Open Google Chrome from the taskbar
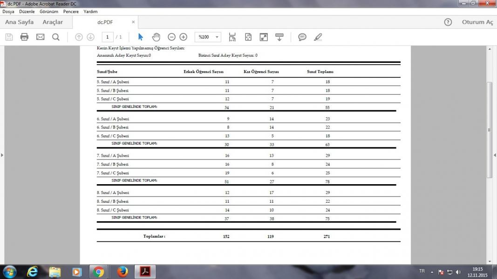The height and width of the screenshot is (279, 497). point(98,272)
